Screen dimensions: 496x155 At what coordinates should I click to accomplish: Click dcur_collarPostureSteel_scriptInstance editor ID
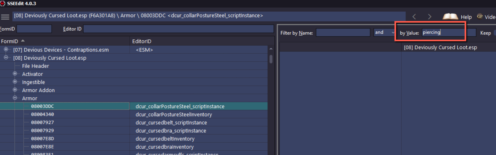180,106
